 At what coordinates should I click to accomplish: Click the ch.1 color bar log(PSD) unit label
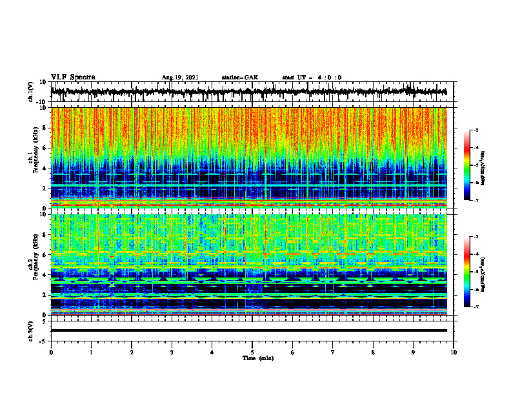tap(483, 168)
